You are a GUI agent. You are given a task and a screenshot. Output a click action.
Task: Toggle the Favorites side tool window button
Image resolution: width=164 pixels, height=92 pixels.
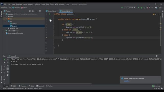[1, 79]
